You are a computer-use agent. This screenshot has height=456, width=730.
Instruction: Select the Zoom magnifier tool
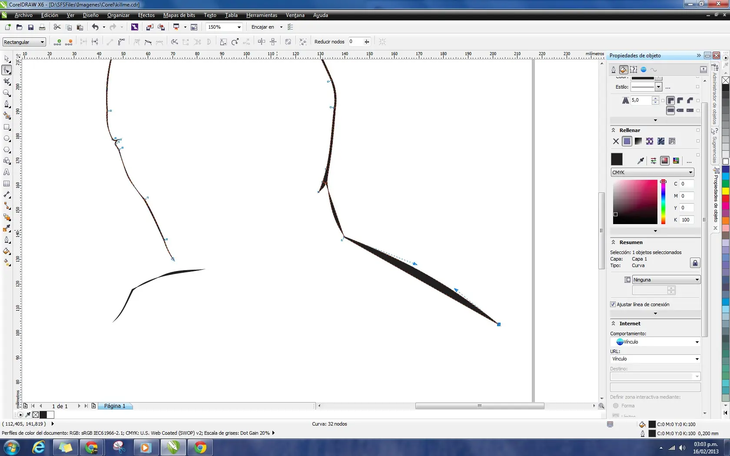click(7, 93)
